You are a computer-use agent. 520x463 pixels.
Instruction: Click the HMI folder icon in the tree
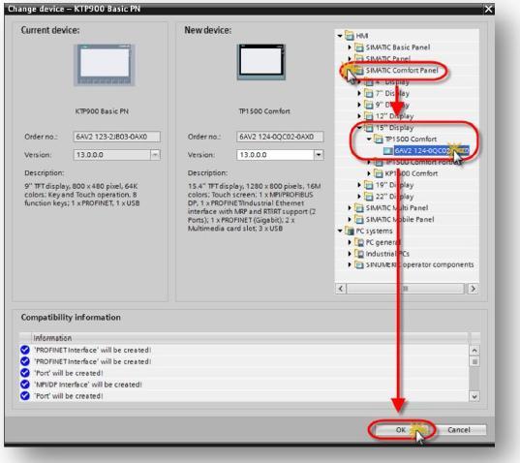(350, 35)
